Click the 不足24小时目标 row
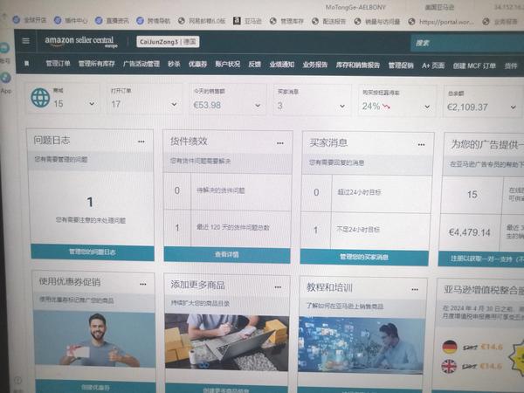Image resolution: width=524 pixels, height=393 pixels. click(365, 231)
